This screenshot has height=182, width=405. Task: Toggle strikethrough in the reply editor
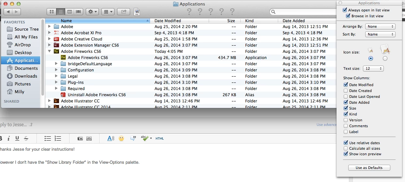tap(26, 138)
